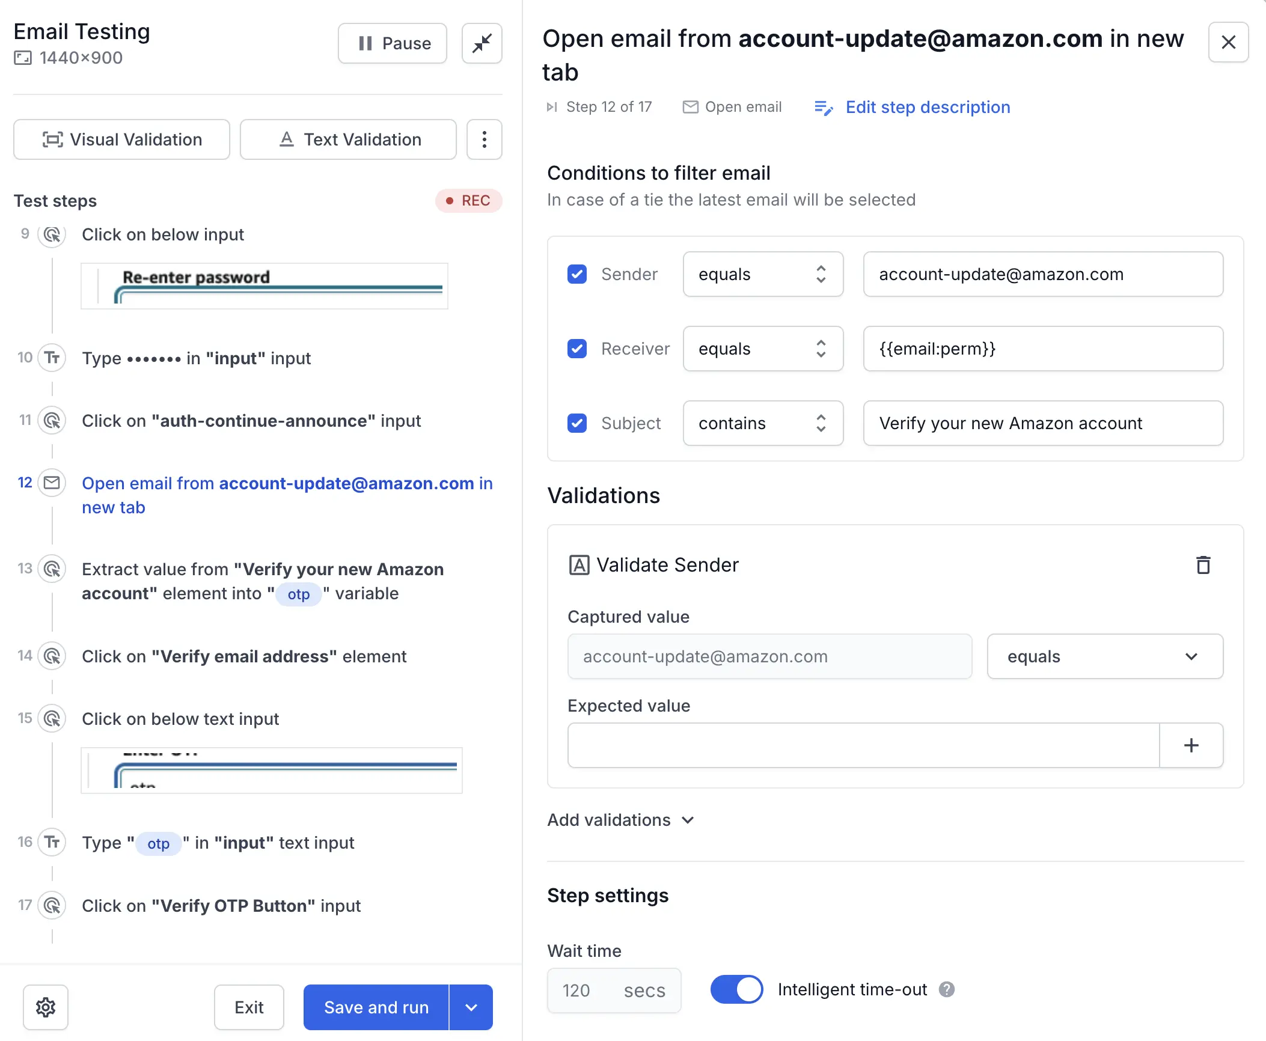
Task: Disable the Intelligent time-out toggle
Action: 736,989
